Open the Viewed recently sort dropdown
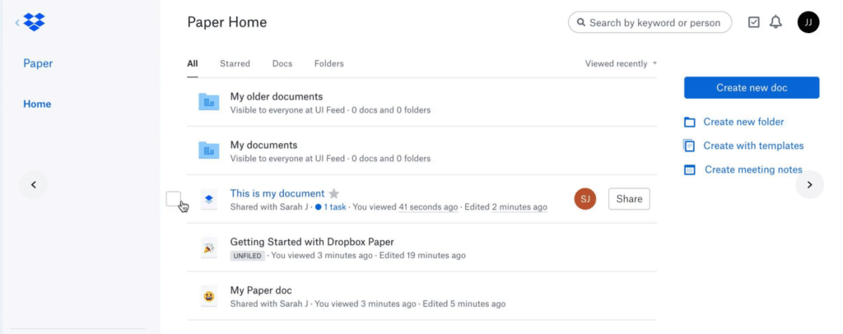843x334 pixels. coord(621,63)
